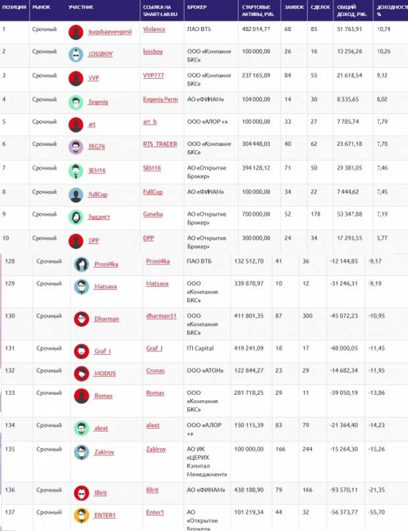Open the Violence smart-lab link
This screenshot has height=531, width=408.
pyautogui.click(x=154, y=30)
